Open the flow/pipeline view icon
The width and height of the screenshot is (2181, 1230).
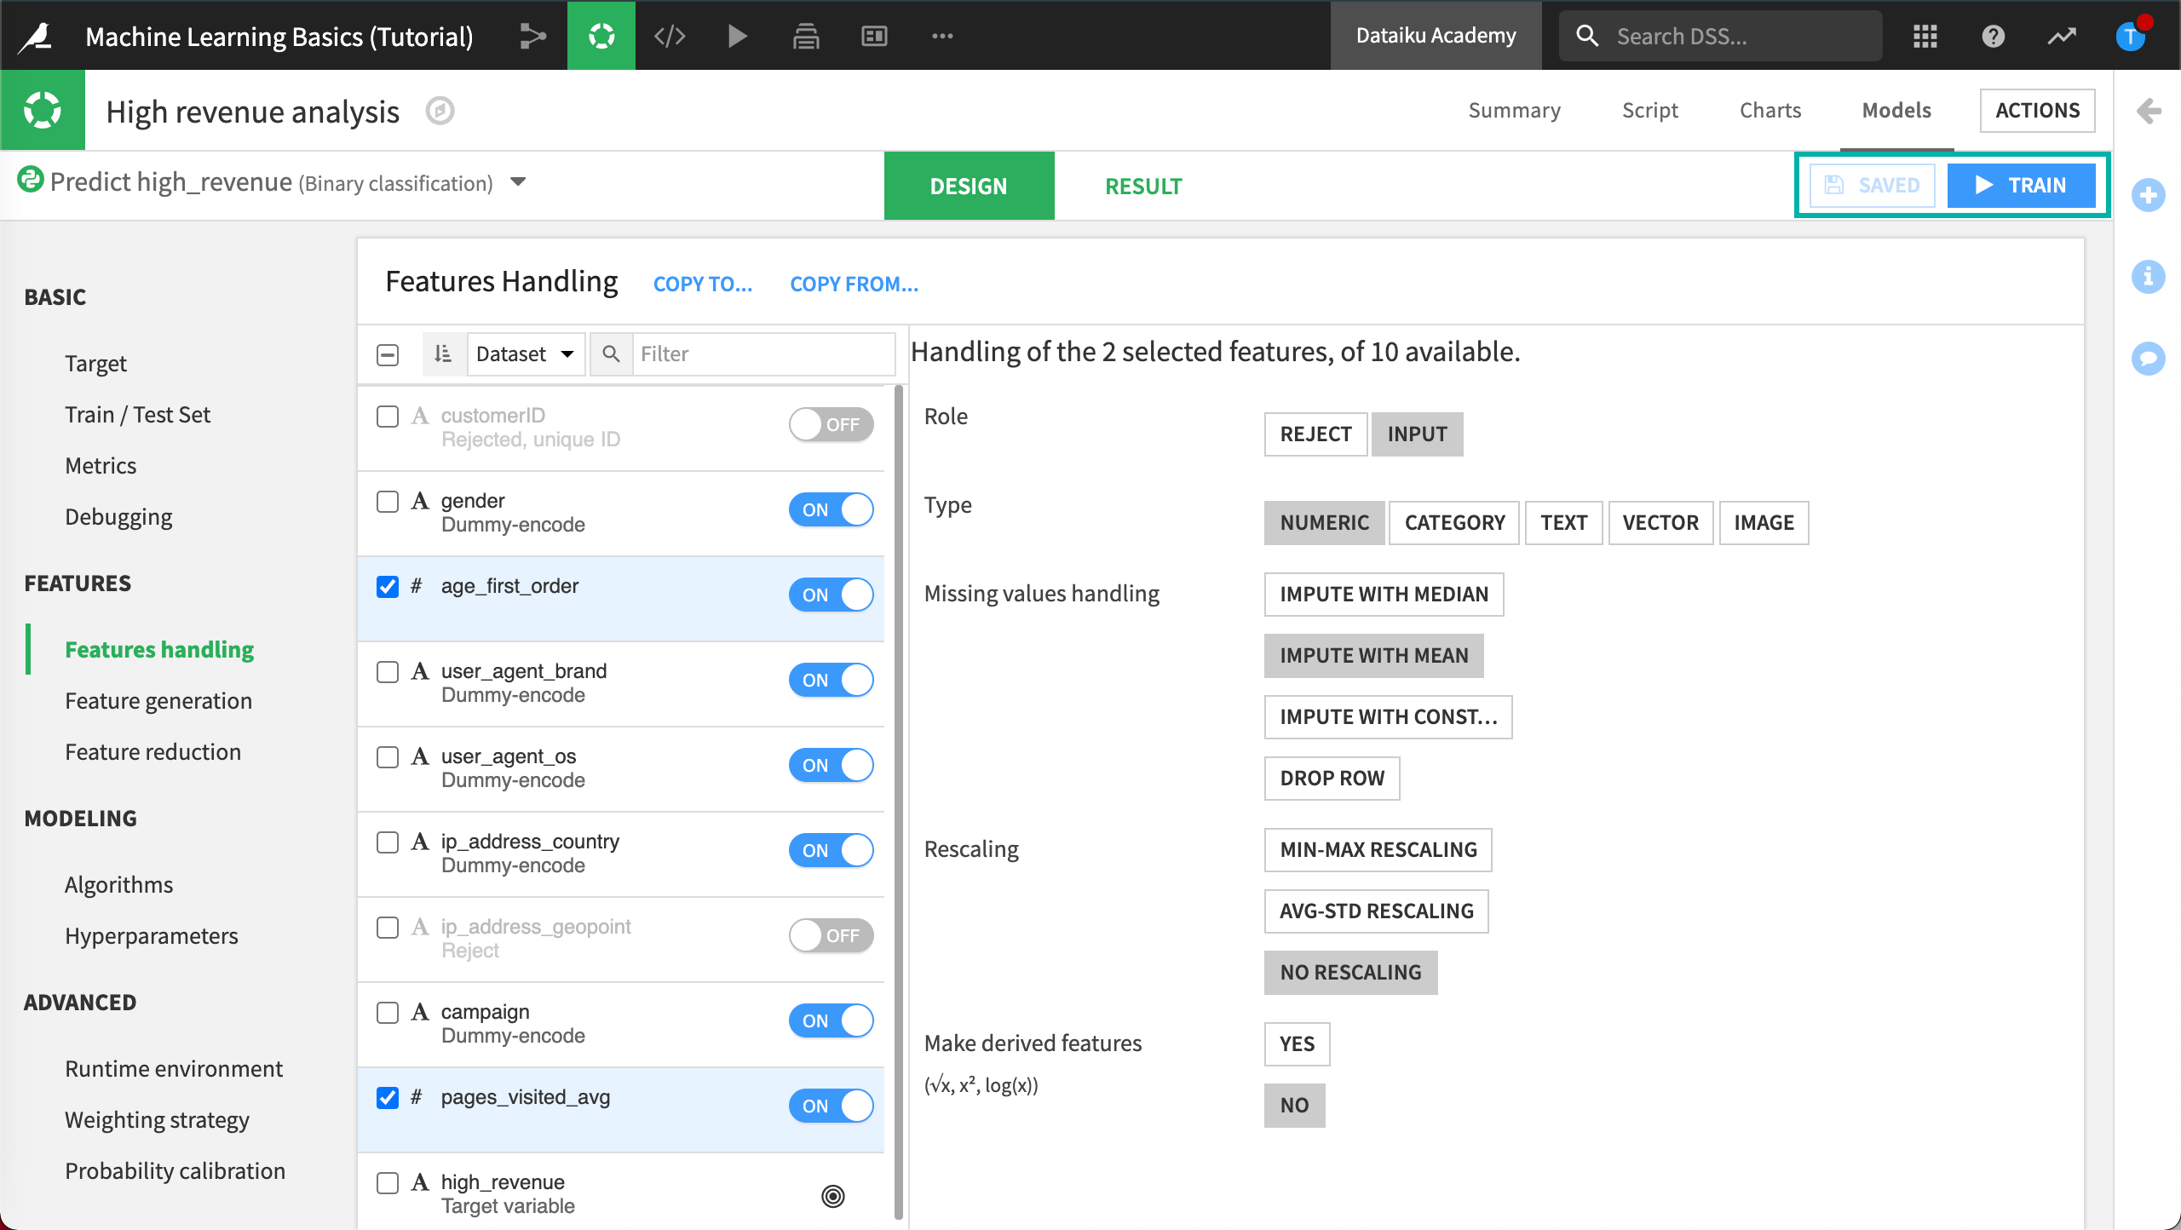tap(536, 34)
